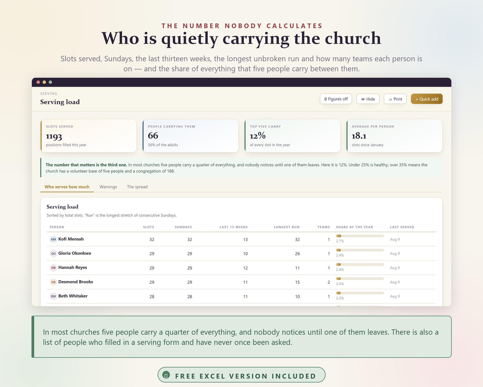Select the name Beth Whitaker
The image size is (483, 387).
(73, 296)
